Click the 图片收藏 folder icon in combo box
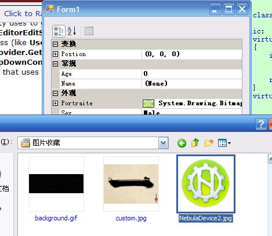The image size is (272, 236). [26, 143]
